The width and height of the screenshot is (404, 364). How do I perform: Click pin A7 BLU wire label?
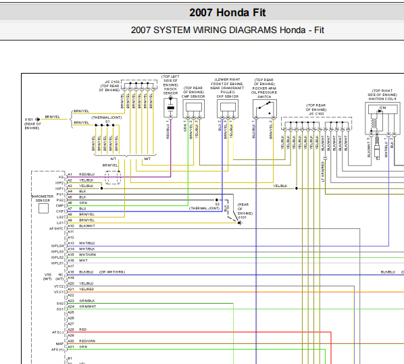point(82,209)
